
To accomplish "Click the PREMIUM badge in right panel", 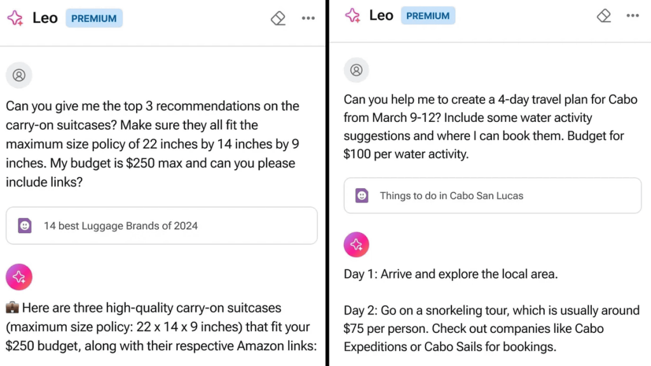I will point(428,16).
